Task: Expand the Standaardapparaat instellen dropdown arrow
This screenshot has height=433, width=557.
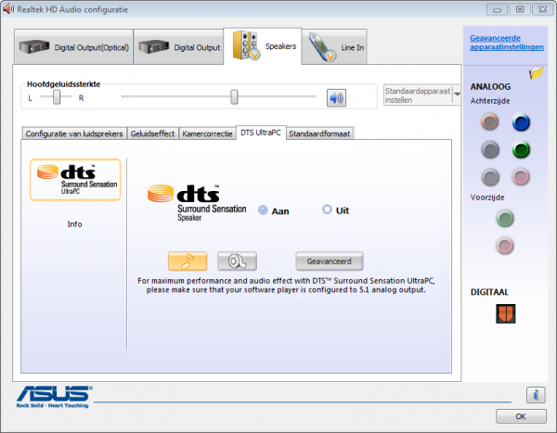Action: tap(457, 96)
